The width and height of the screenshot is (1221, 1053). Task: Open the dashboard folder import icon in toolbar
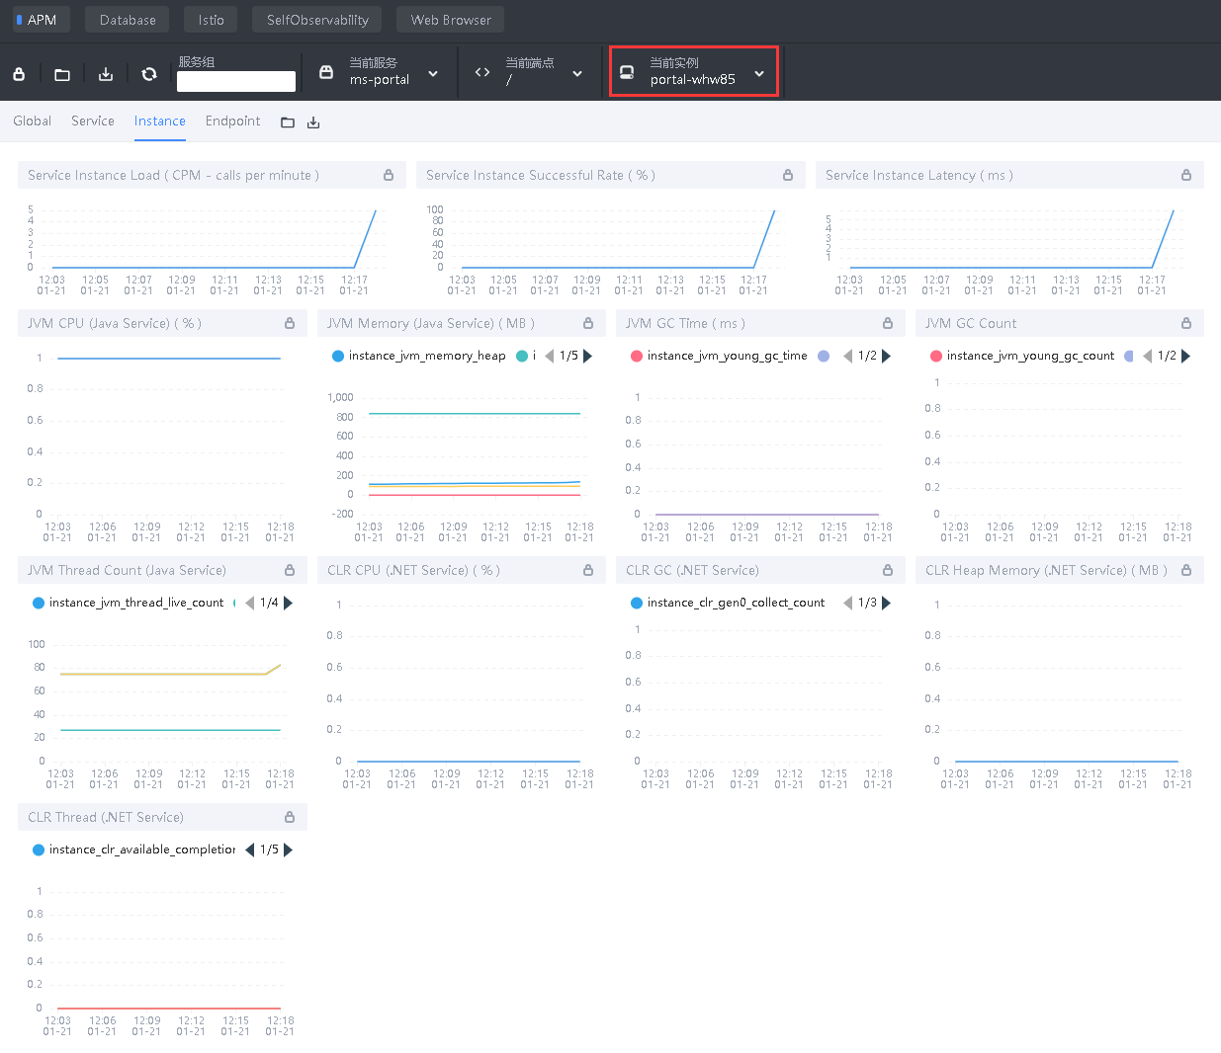point(62,74)
